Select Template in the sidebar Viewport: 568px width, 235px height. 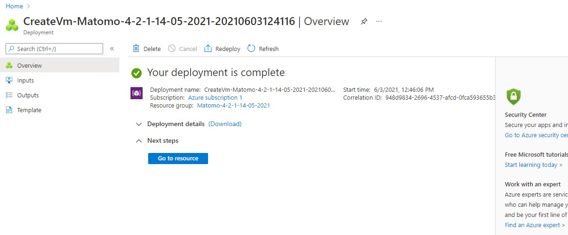click(x=29, y=110)
